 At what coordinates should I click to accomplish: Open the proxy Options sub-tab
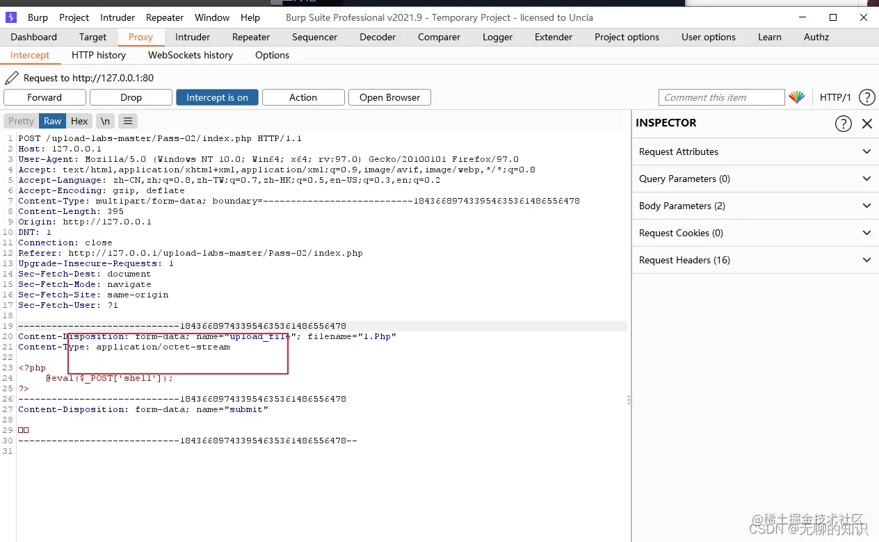tap(272, 55)
